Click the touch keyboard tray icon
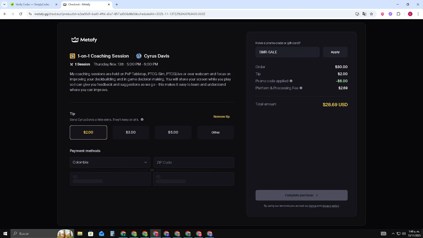The width and height of the screenshot is (423, 238). [x=384, y=233]
